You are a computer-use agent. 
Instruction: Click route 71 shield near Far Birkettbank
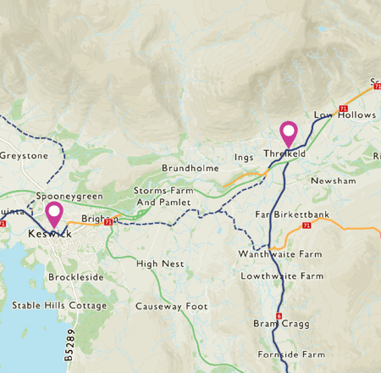306,225
